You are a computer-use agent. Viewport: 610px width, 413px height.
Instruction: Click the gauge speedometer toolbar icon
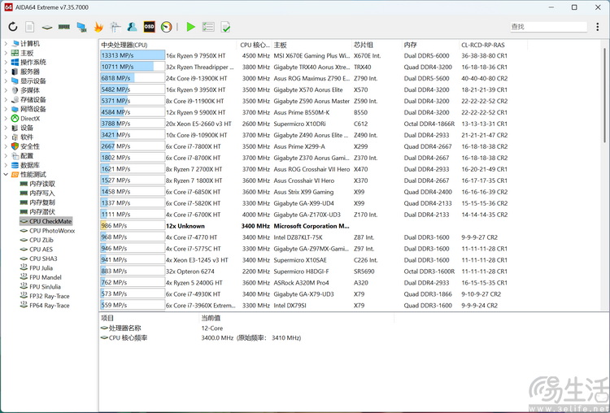[166, 27]
